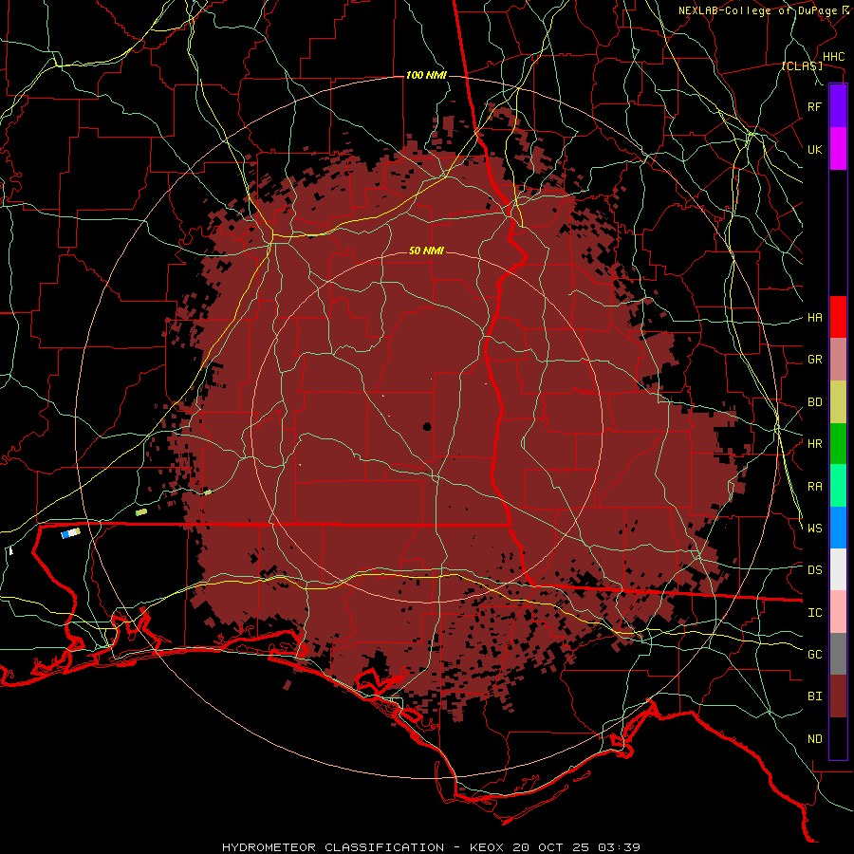The image size is (854, 854).
Task: Click the HR legend label
Action: (815, 444)
